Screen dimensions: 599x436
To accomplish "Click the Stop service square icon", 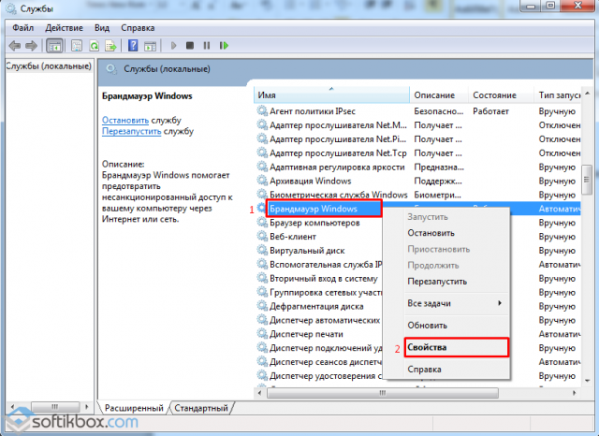I will point(190,46).
